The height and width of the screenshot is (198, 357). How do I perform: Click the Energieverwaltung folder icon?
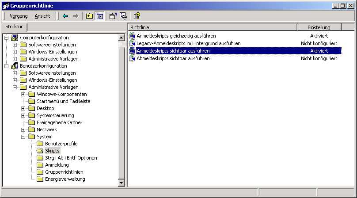[x=40, y=179]
